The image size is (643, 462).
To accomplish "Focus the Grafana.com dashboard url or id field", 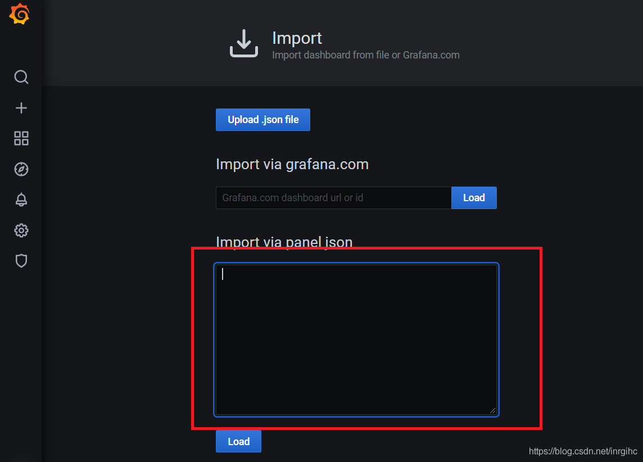I will [333, 198].
